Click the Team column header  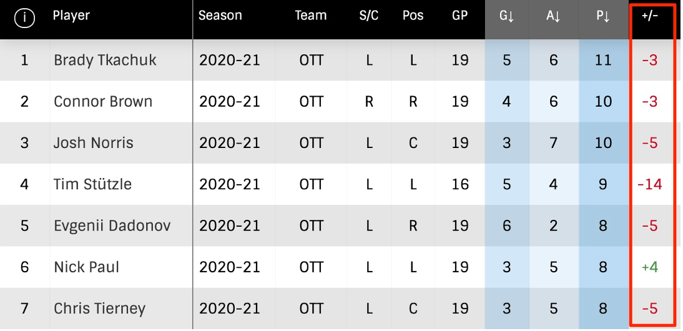coord(311,16)
